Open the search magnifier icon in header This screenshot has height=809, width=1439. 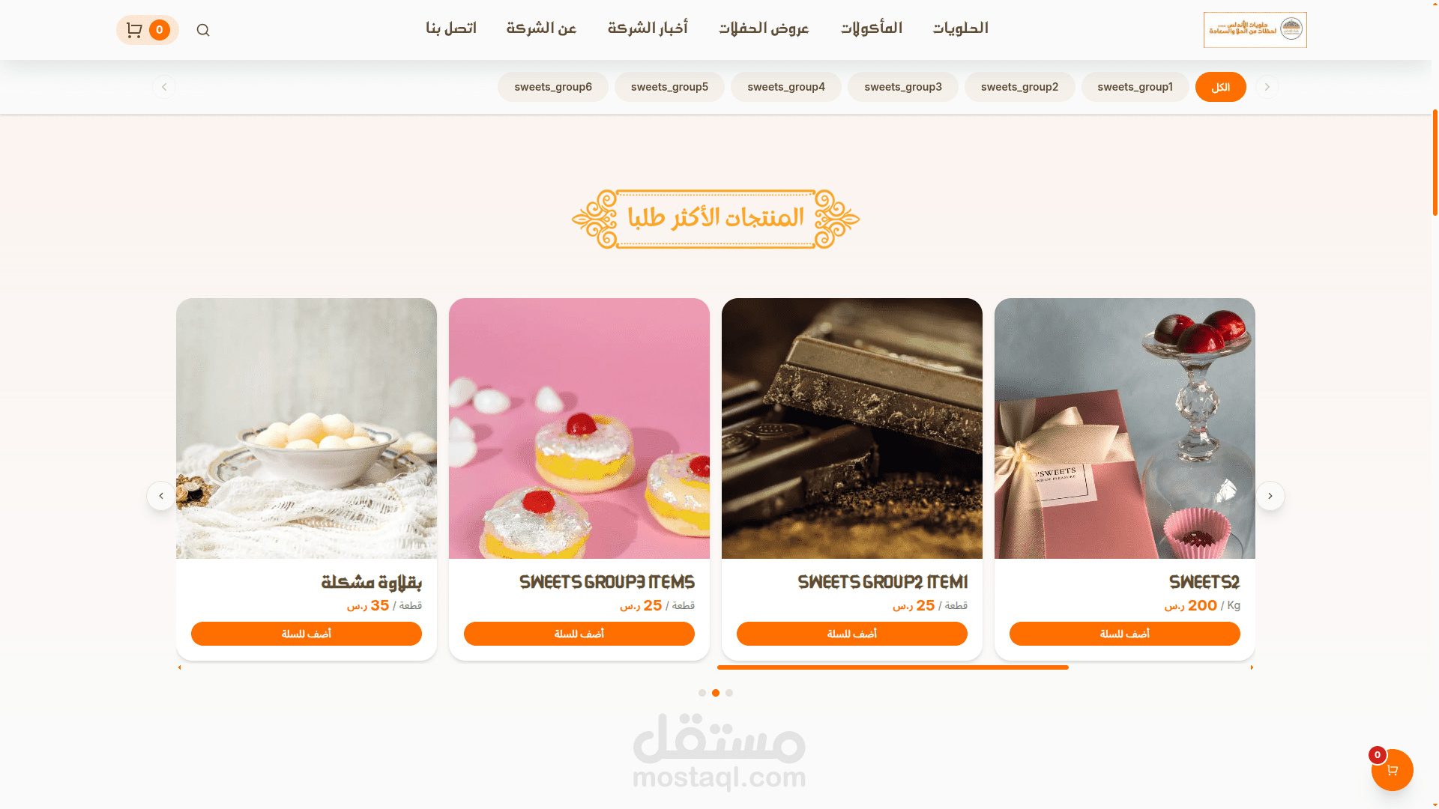click(203, 30)
